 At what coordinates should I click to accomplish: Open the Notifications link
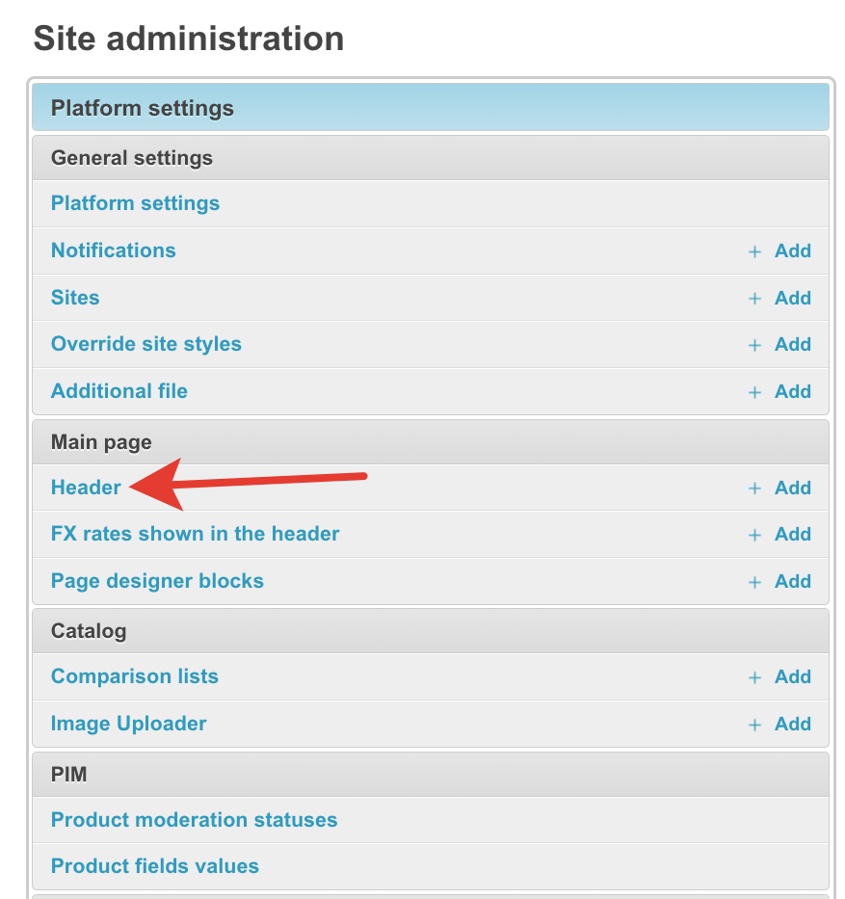pyautogui.click(x=113, y=251)
